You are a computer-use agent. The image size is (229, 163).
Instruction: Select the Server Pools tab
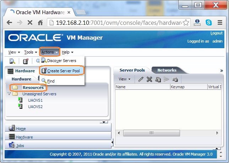click(132, 70)
